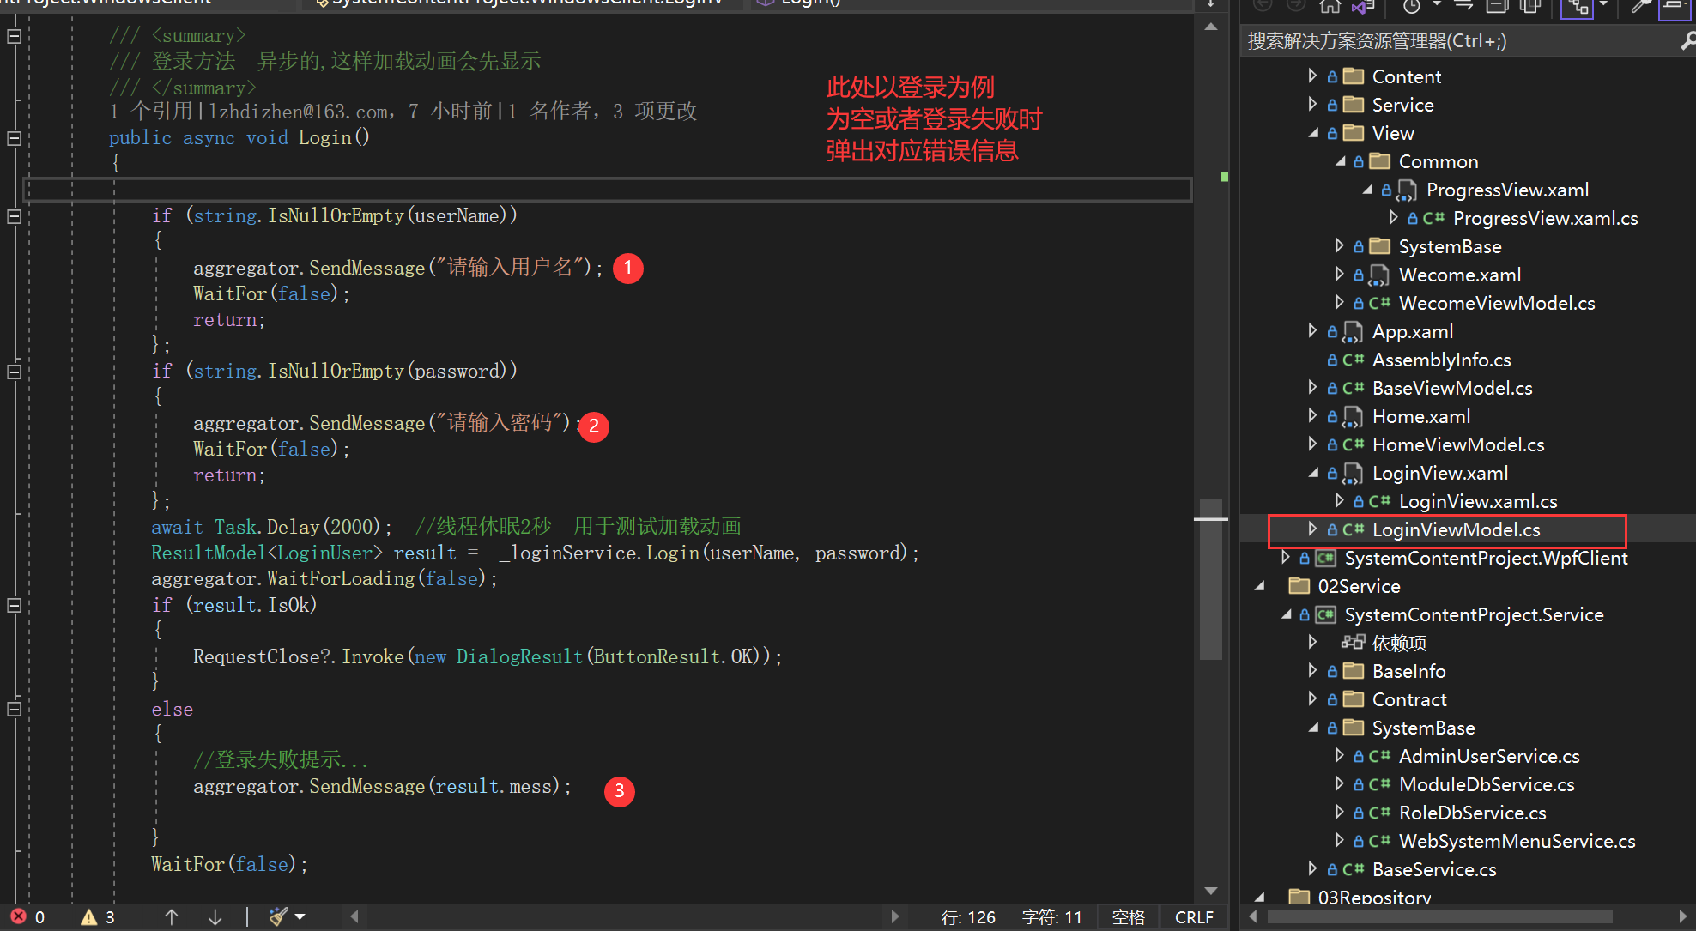
Task: Toggle the nested view tree icon in toolbar
Action: pyautogui.click(x=1577, y=7)
